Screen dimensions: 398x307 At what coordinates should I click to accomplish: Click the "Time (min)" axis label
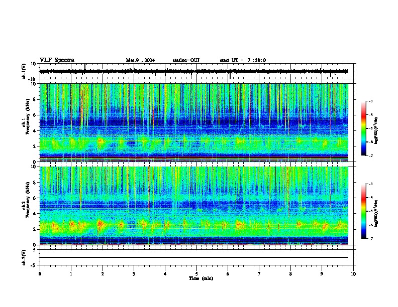point(201,278)
